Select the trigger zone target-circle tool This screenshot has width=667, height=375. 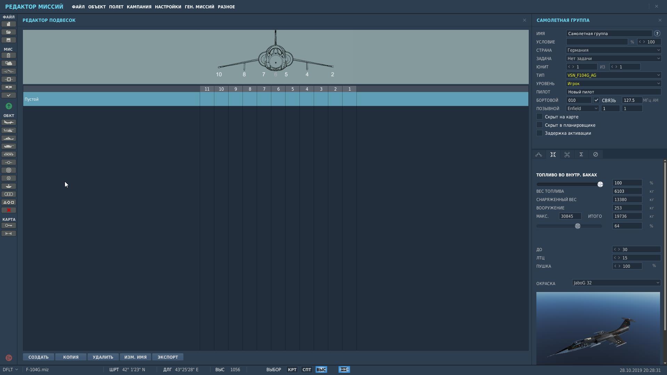[9, 170]
